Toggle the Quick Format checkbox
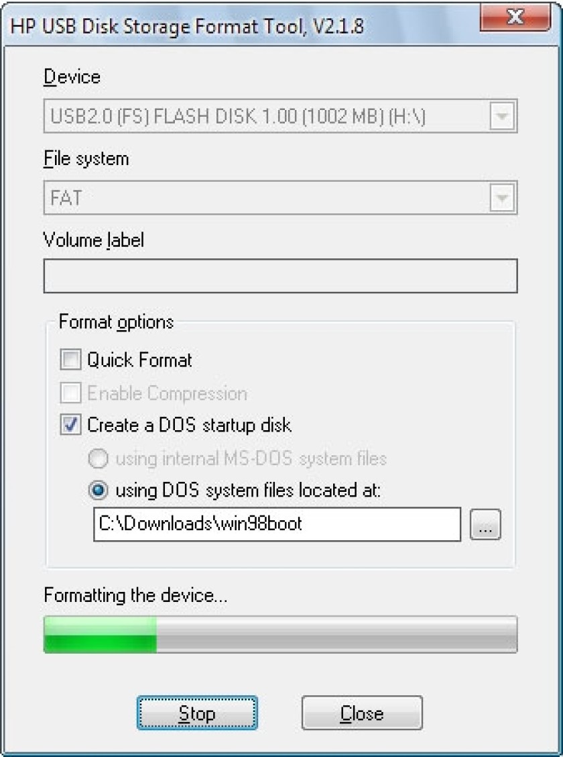 coord(70,360)
